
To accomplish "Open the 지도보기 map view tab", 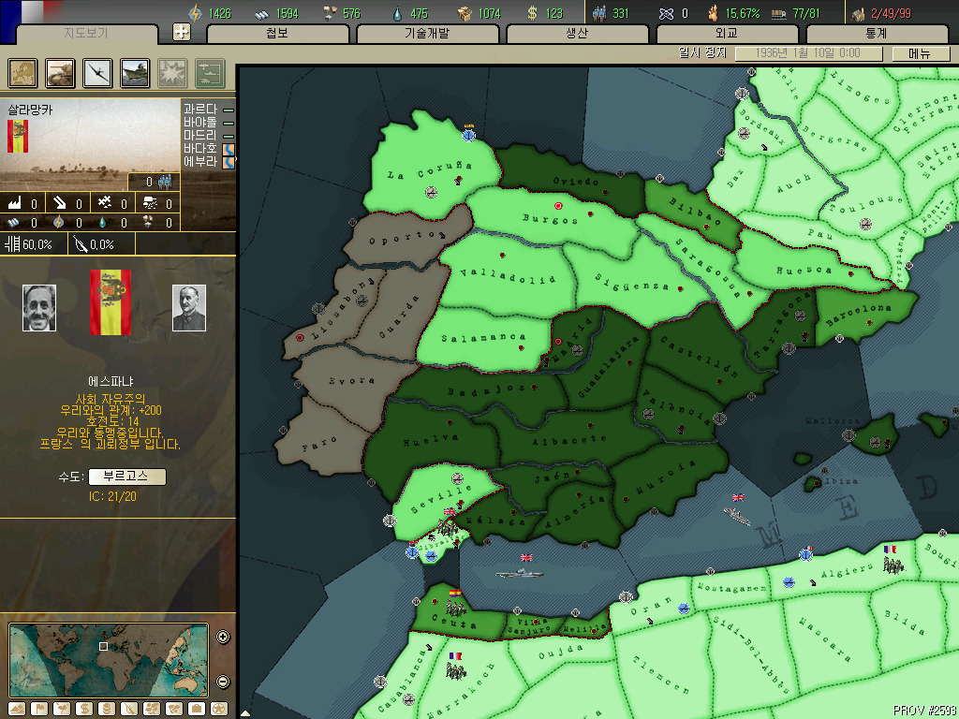I will (x=86, y=34).
